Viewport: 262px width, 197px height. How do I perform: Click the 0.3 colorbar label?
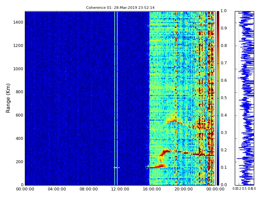pyautogui.click(x=224, y=133)
